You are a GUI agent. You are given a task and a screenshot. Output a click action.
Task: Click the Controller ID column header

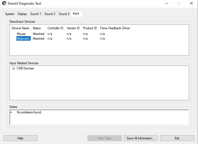55,28
